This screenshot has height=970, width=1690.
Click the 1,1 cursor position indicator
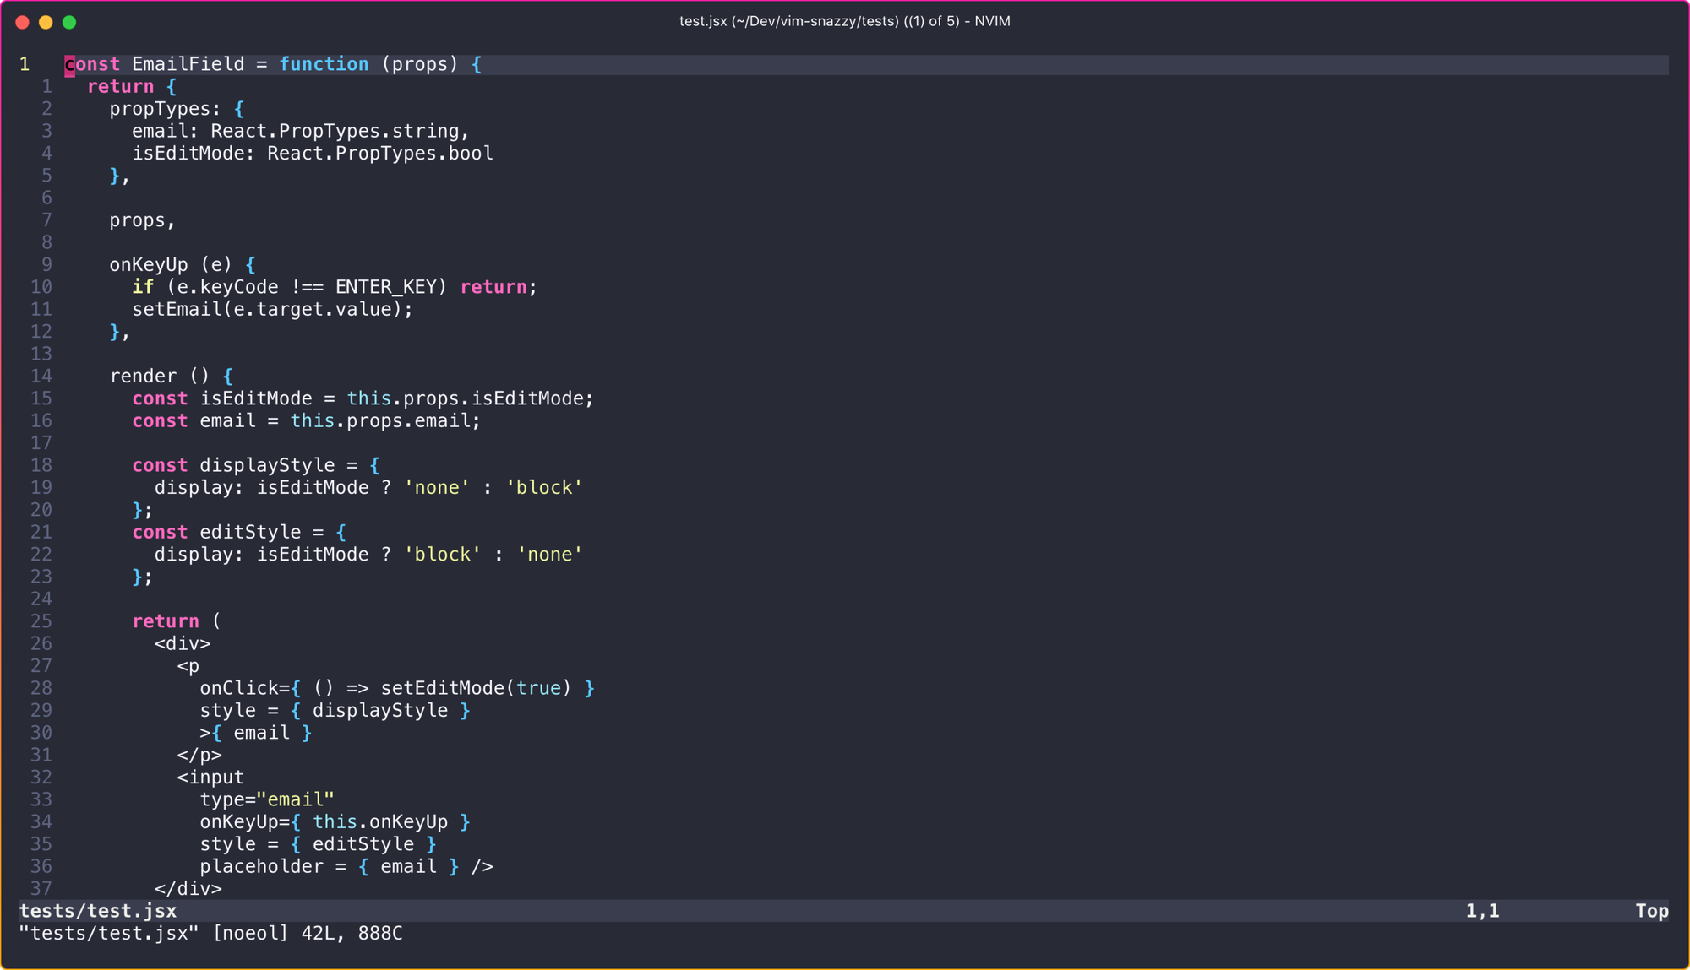1482,911
